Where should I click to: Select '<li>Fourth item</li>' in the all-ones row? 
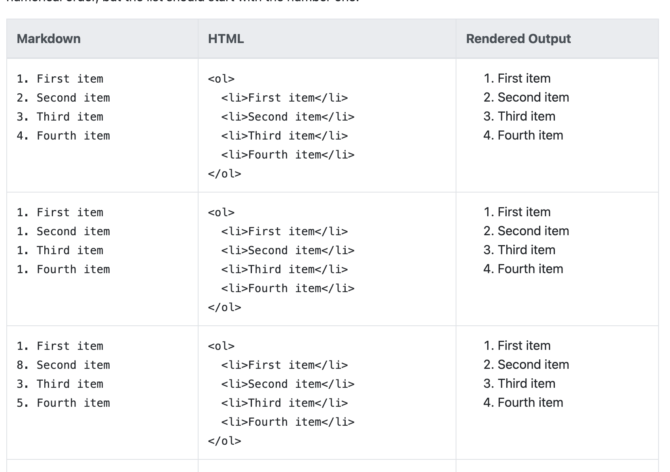coord(288,288)
